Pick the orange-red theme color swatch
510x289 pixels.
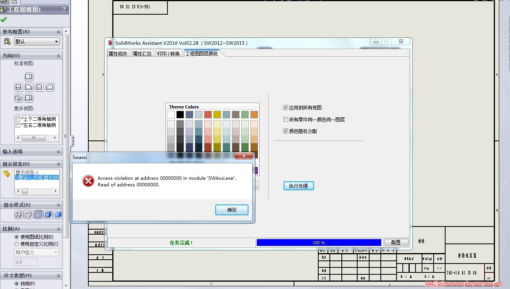tap(208, 115)
